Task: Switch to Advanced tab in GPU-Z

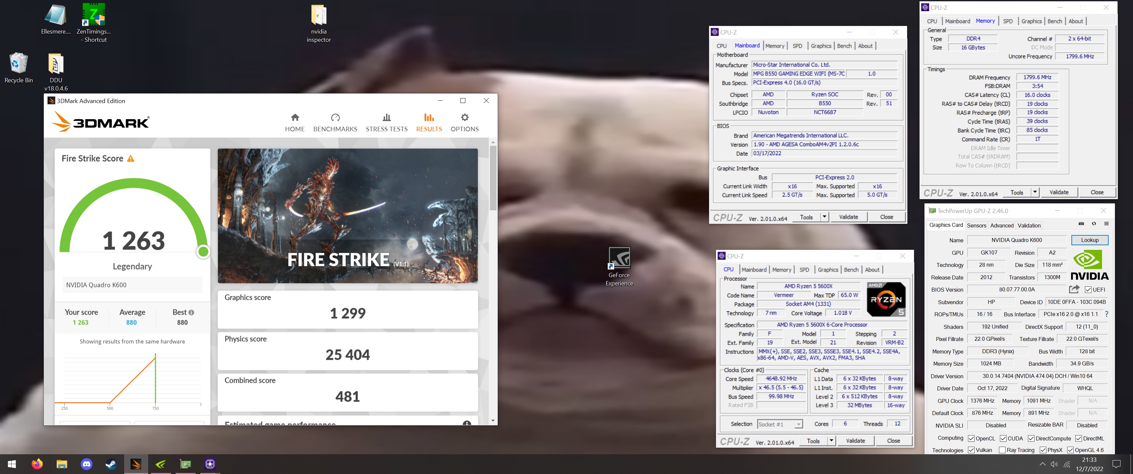Action: click(1002, 225)
